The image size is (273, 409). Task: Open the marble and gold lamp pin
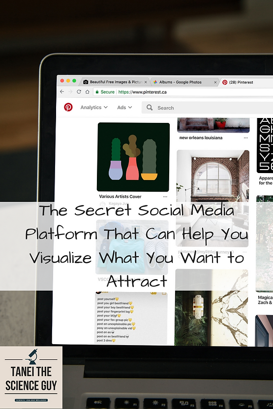pyautogui.click(x=212, y=308)
